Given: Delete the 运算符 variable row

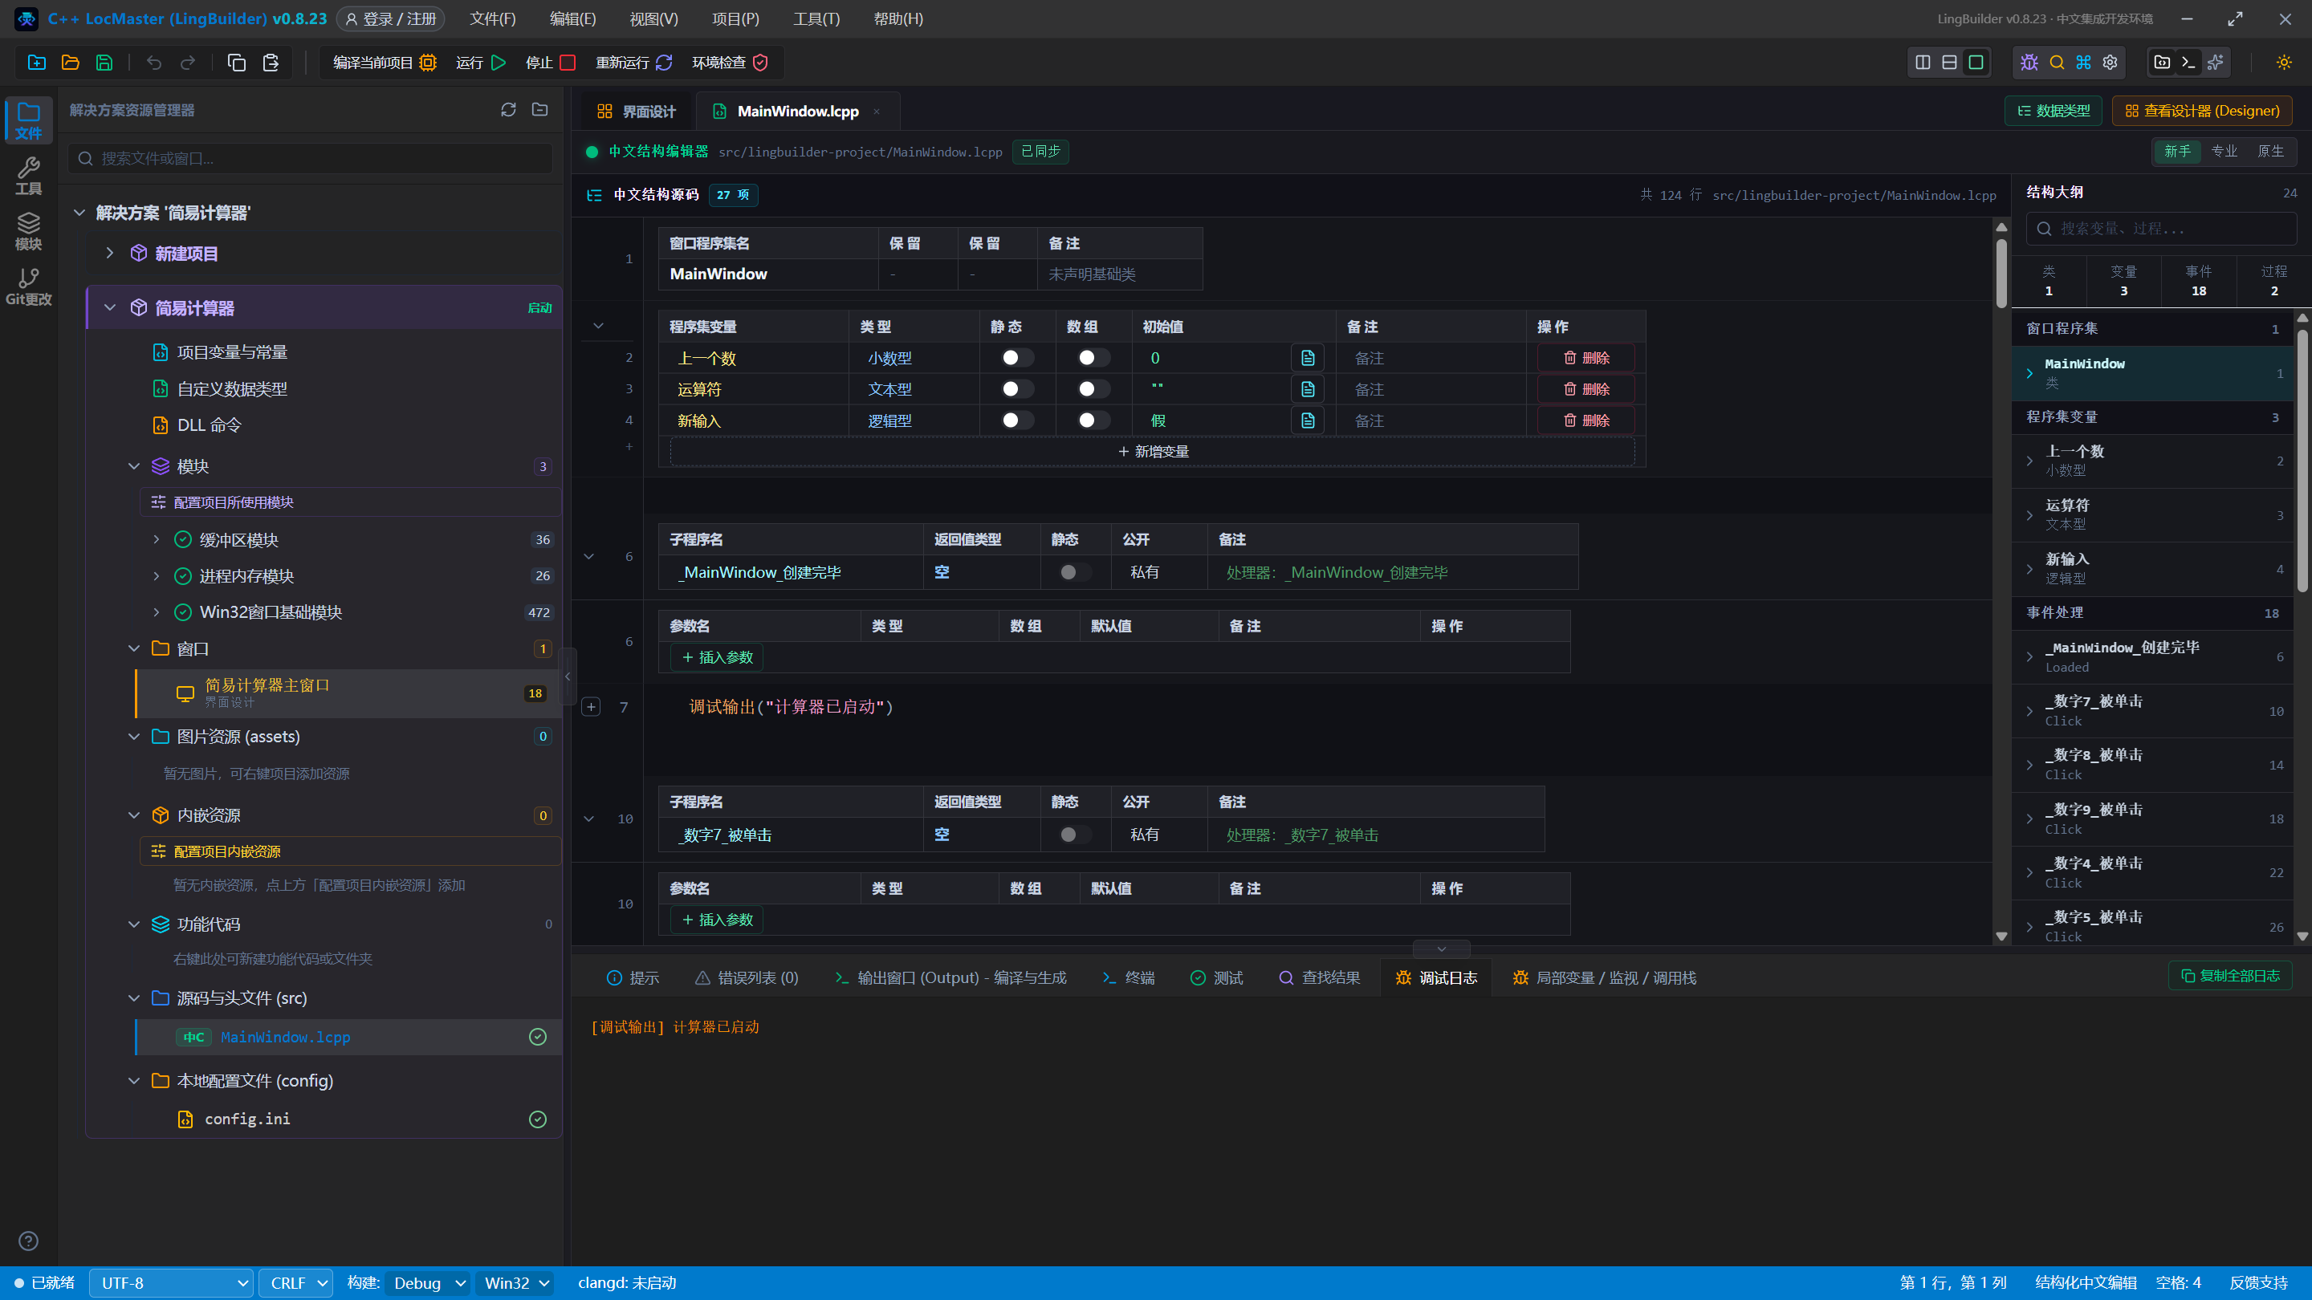Looking at the screenshot, I should pos(1586,388).
